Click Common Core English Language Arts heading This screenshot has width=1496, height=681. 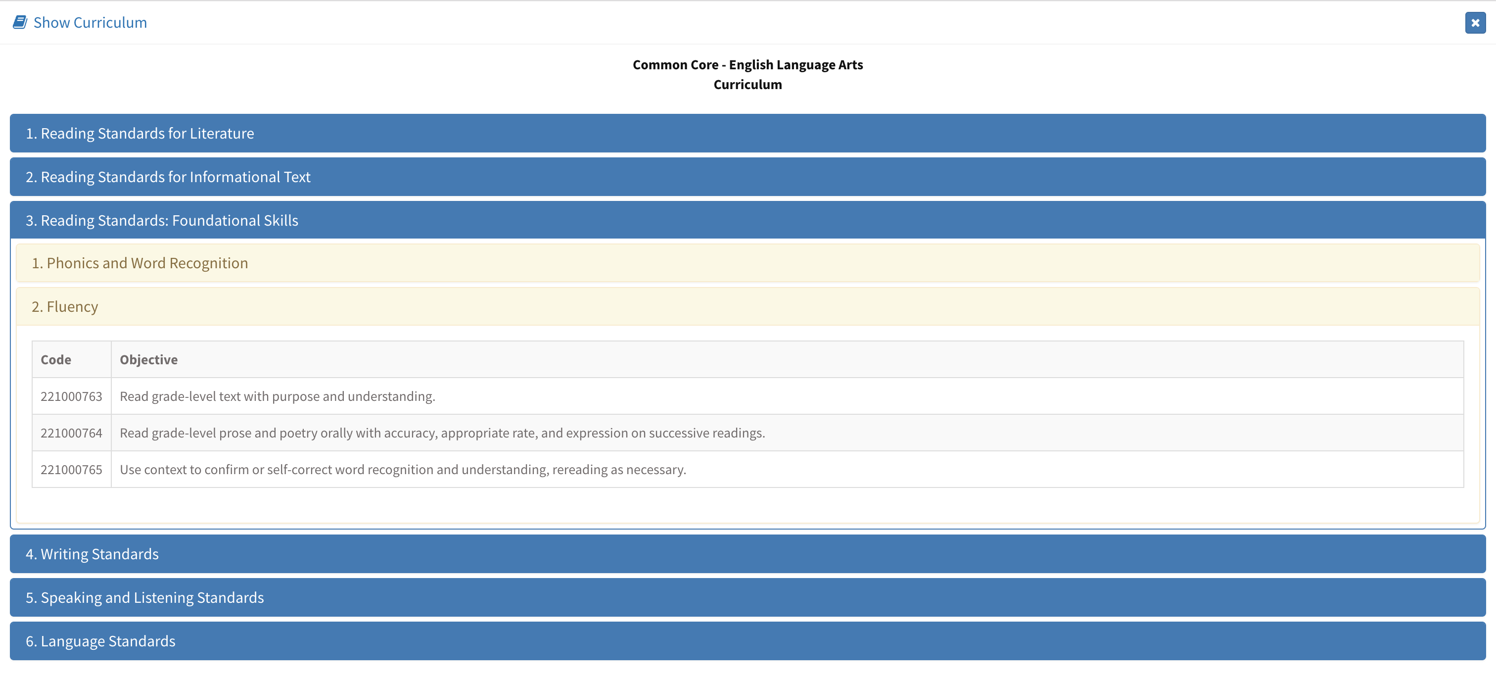[748, 64]
